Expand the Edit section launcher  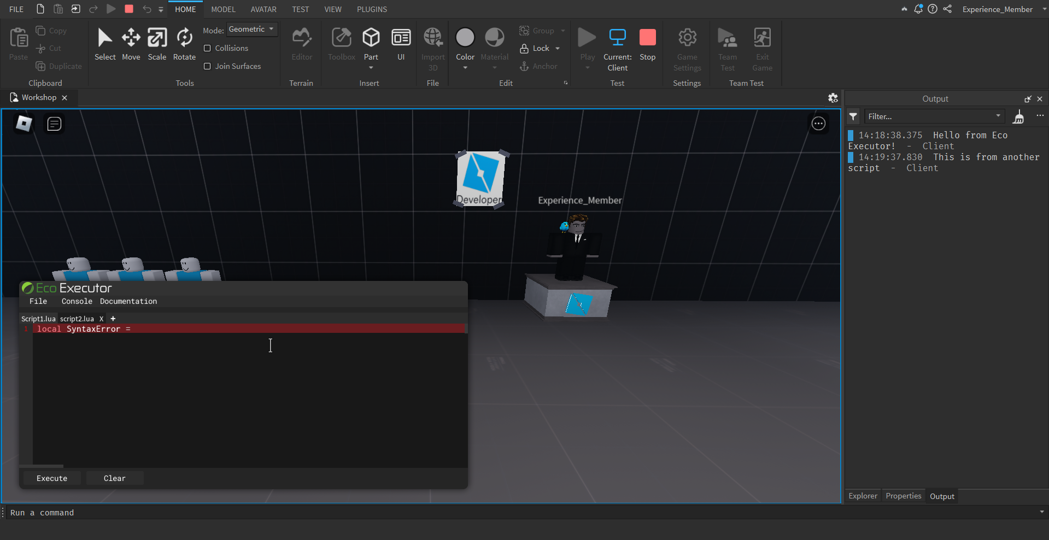point(566,83)
